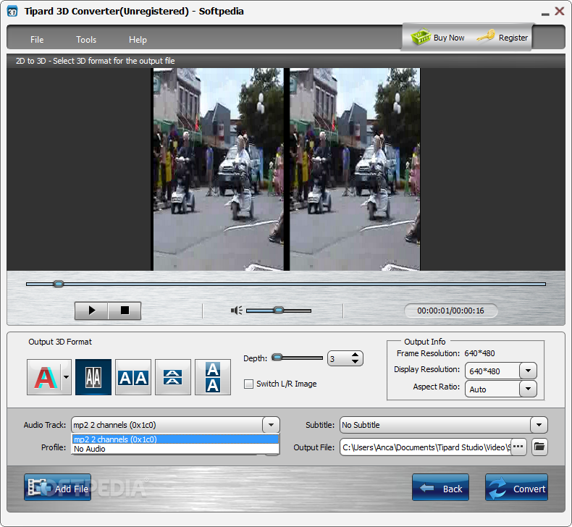Enable Switch L/R Image checkbox
This screenshot has width=572, height=527.
pyautogui.click(x=249, y=384)
